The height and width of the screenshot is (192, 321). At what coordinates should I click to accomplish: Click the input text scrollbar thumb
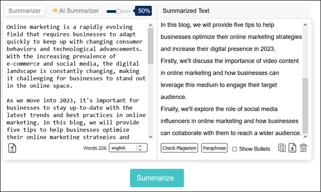150,46
